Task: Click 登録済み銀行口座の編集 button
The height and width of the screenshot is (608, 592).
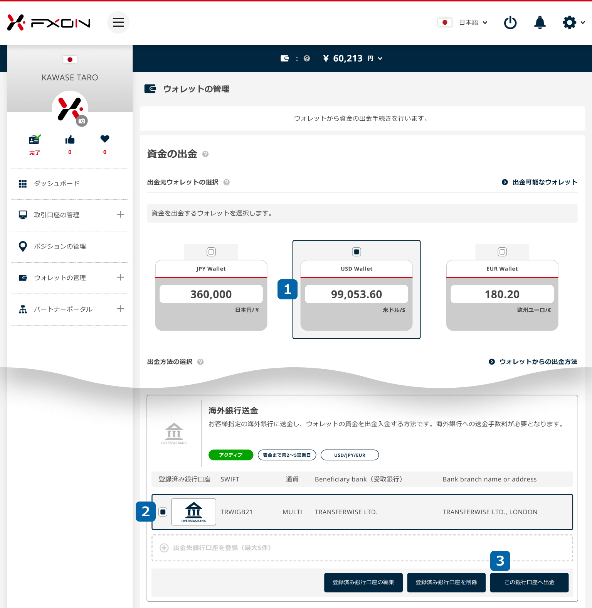Action: (x=363, y=583)
